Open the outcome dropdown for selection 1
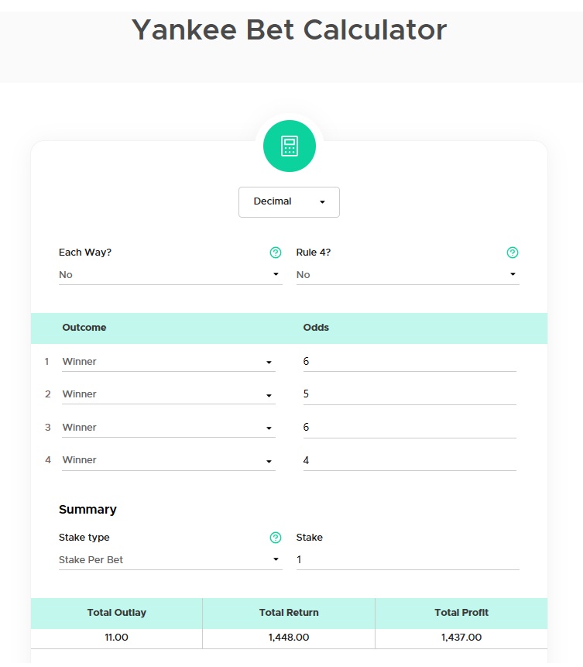 coord(167,362)
